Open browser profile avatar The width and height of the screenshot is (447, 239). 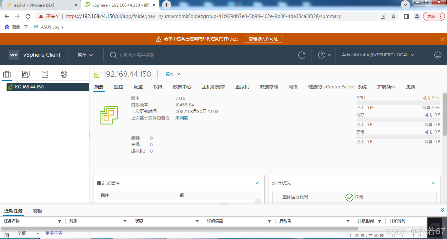[417, 16]
